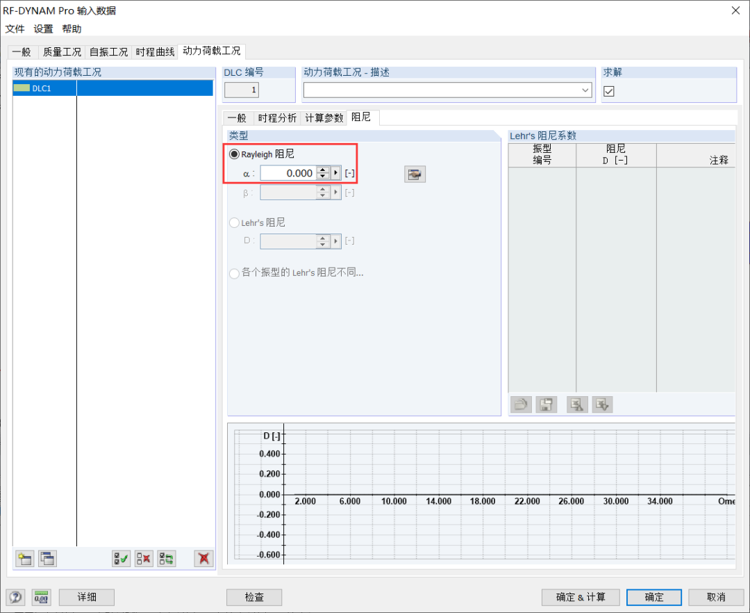Click the D spinner up arrow
The height and width of the screenshot is (613, 750).
click(x=324, y=238)
